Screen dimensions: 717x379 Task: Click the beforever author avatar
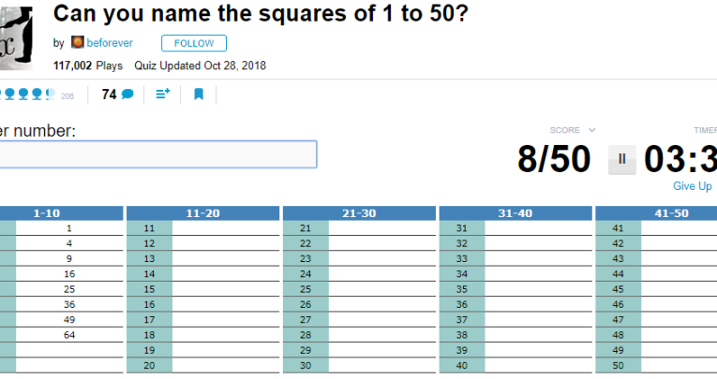(78, 43)
